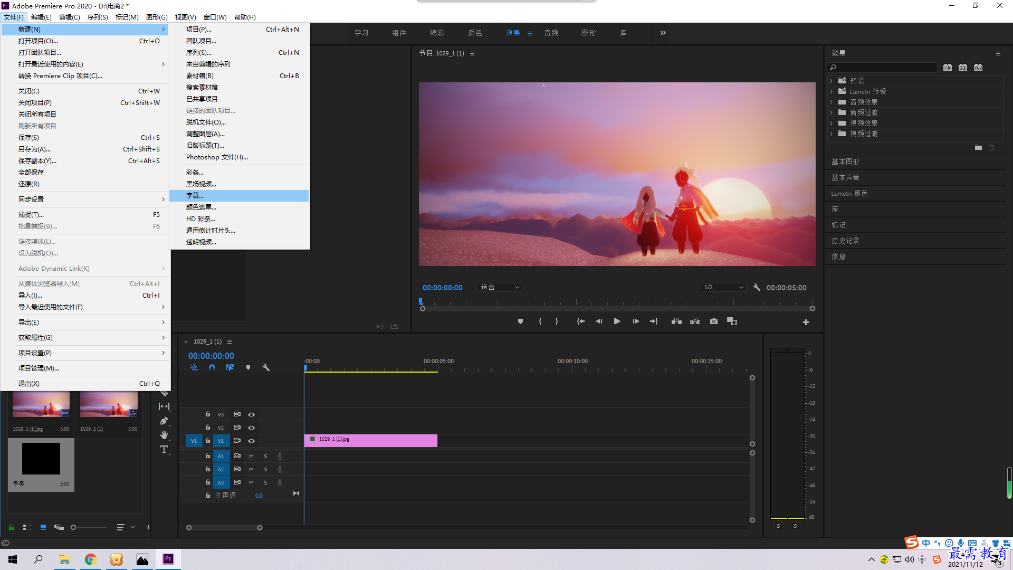1013x570 pixels.
Task: Open the 历史记录 panel
Action: (845, 241)
